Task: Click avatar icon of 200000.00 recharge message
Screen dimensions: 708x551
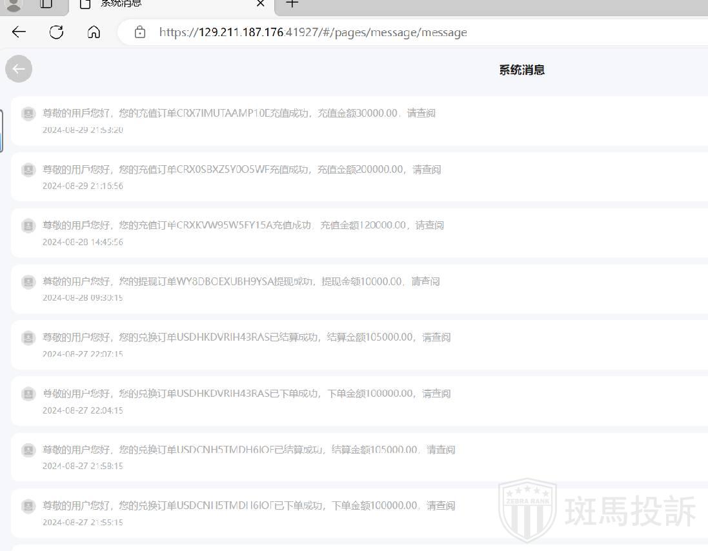Action: pos(28,170)
